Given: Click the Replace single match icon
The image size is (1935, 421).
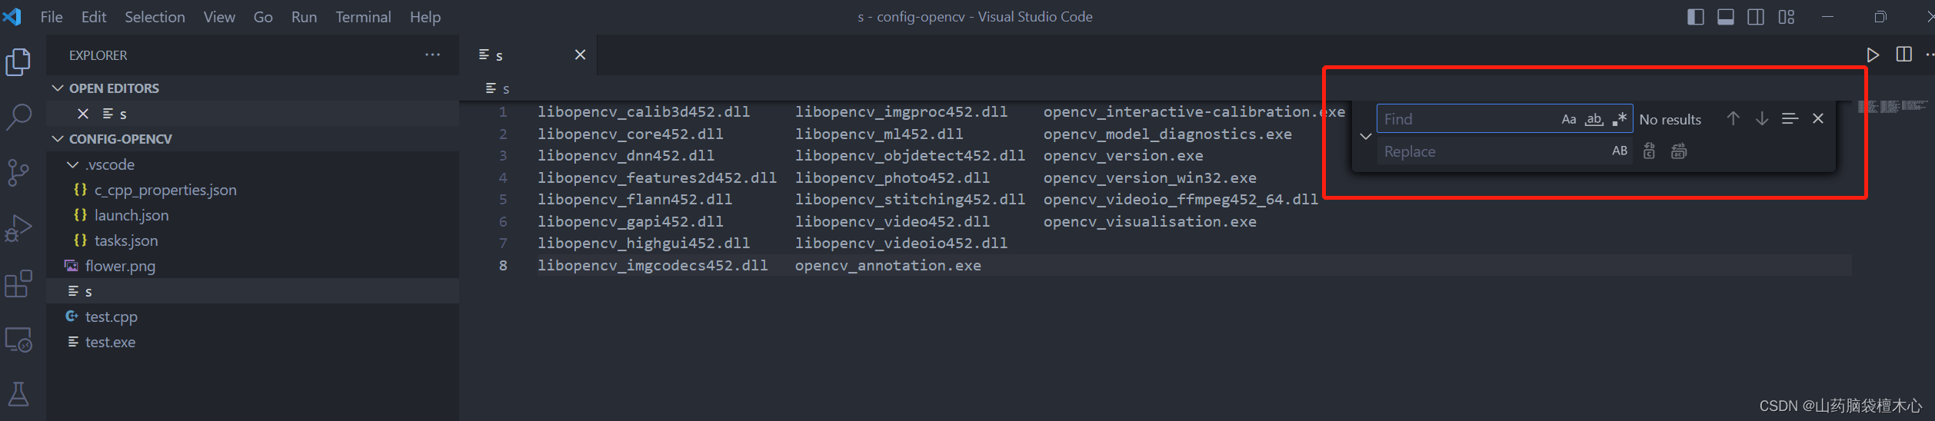Looking at the screenshot, I should point(1649,151).
